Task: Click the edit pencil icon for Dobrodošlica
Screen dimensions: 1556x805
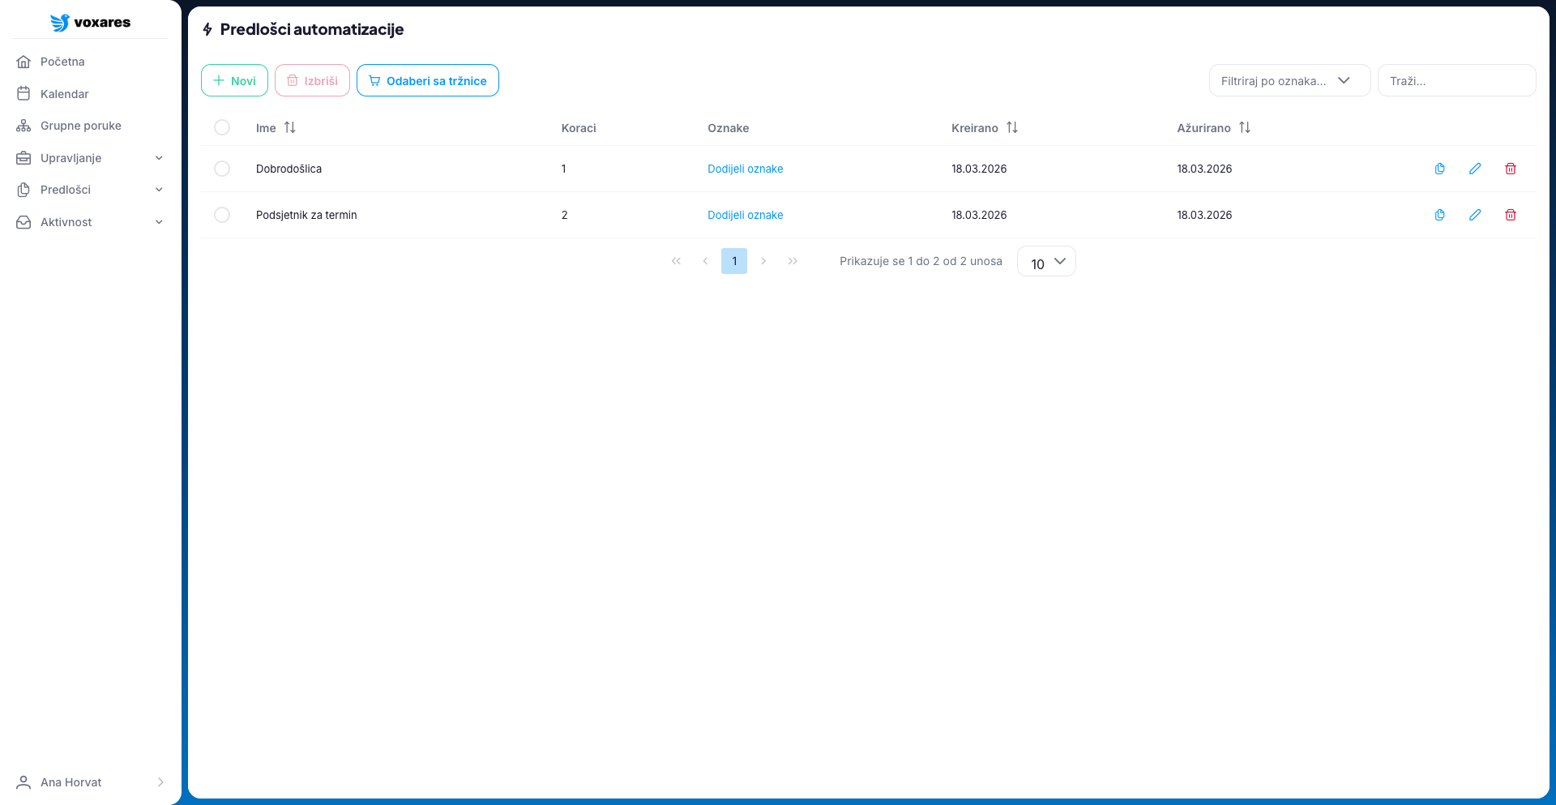Action: coord(1475,169)
